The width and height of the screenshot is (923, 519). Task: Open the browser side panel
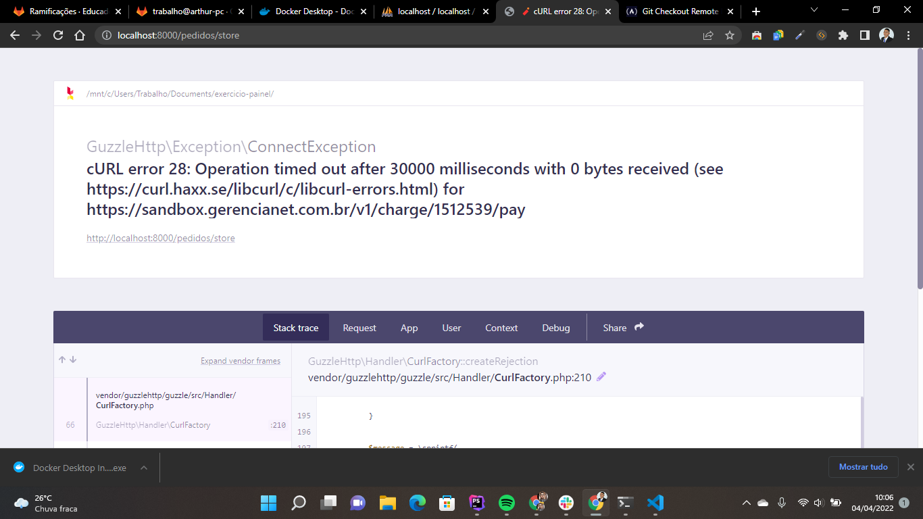(865, 35)
